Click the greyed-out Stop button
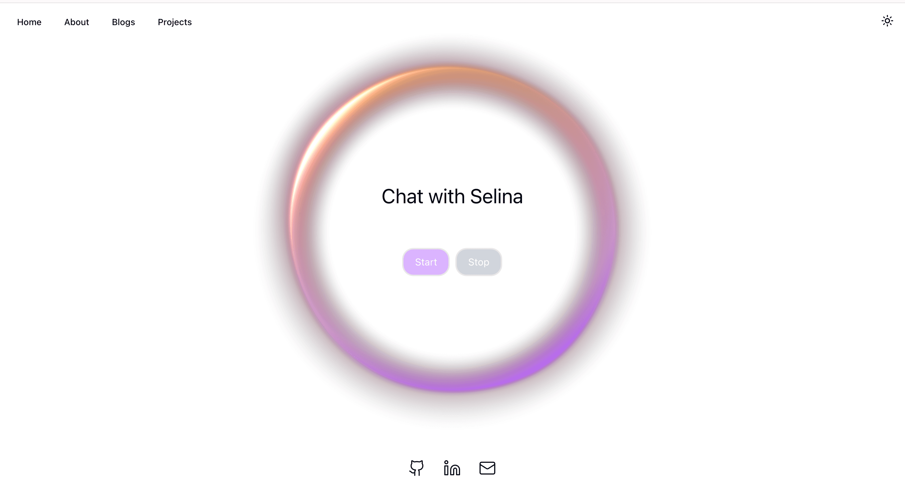The height and width of the screenshot is (492, 905). [478, 262]
